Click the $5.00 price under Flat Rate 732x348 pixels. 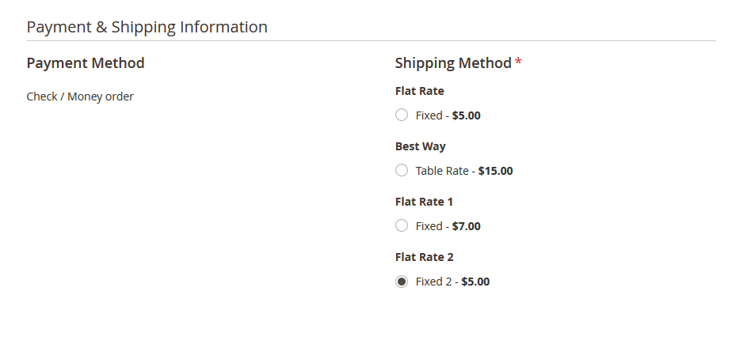tap(466, 115)
